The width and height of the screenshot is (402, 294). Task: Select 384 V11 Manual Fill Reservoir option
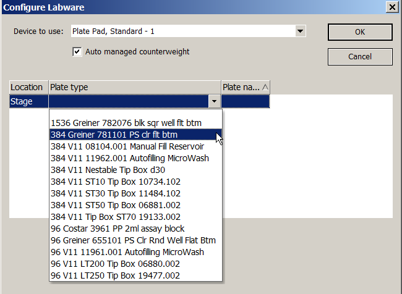[127, 146]
